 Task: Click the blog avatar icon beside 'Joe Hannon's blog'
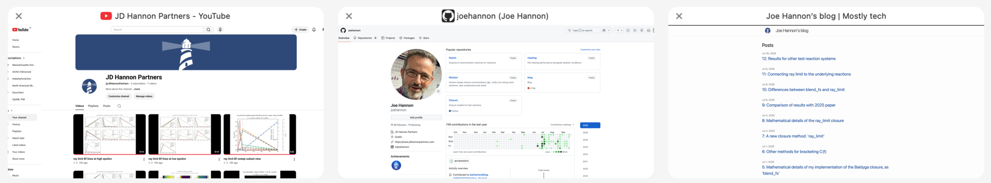pos(767,30)
